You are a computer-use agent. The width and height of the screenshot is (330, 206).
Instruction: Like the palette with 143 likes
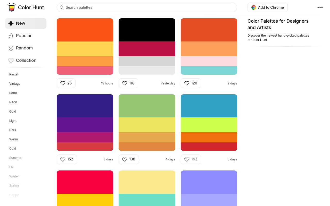tap(191, 159)
